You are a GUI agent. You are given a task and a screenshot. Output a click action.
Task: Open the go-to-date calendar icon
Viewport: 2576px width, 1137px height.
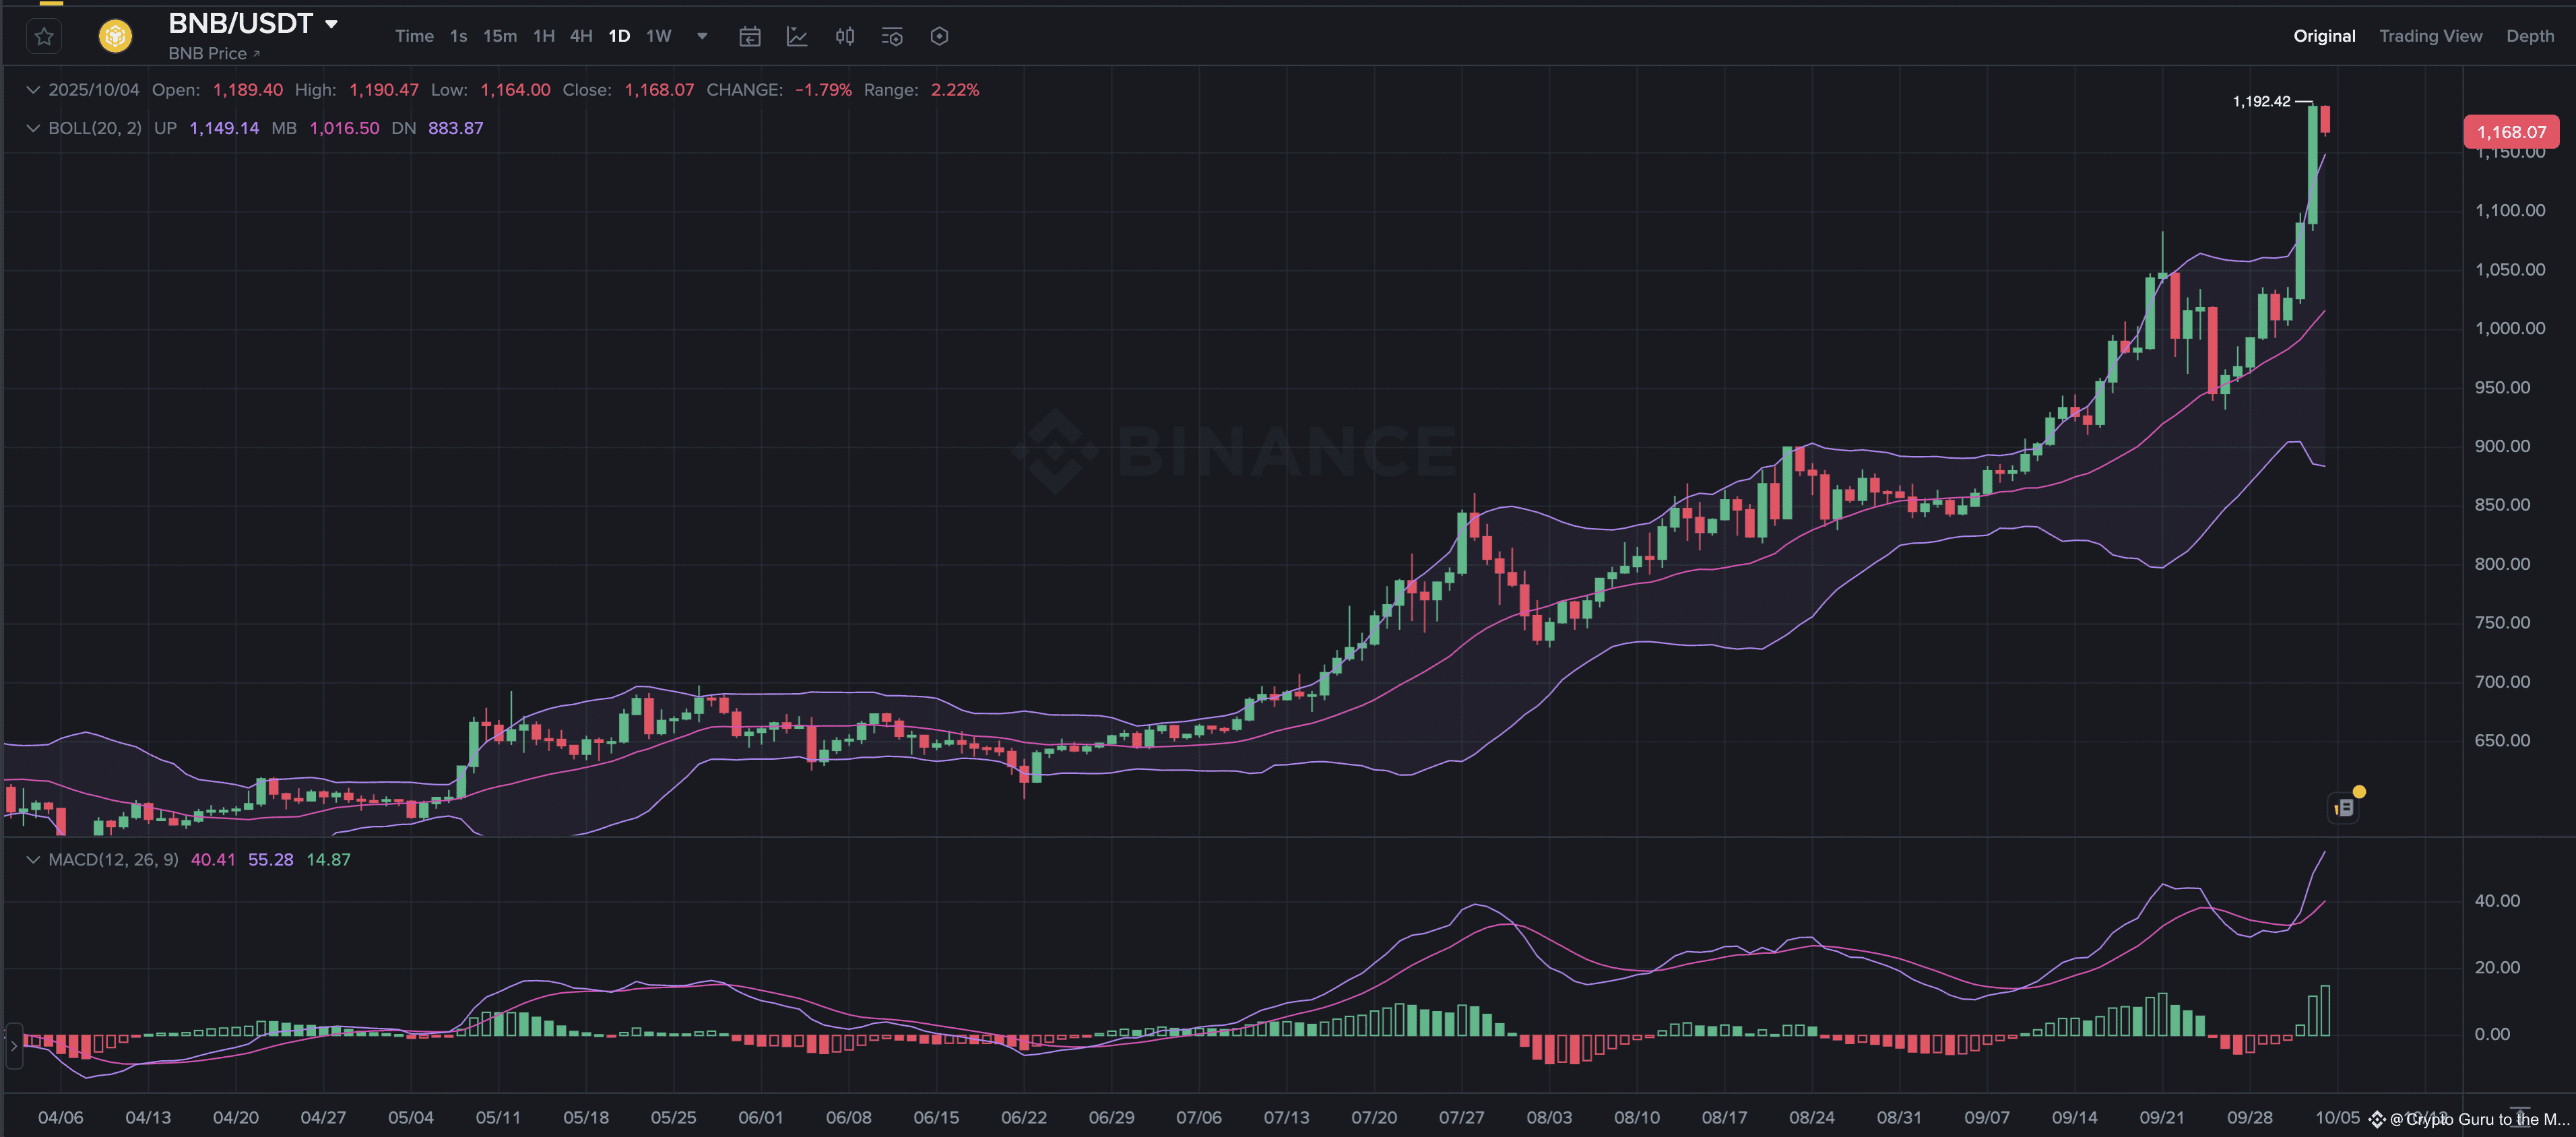point(749,37)
